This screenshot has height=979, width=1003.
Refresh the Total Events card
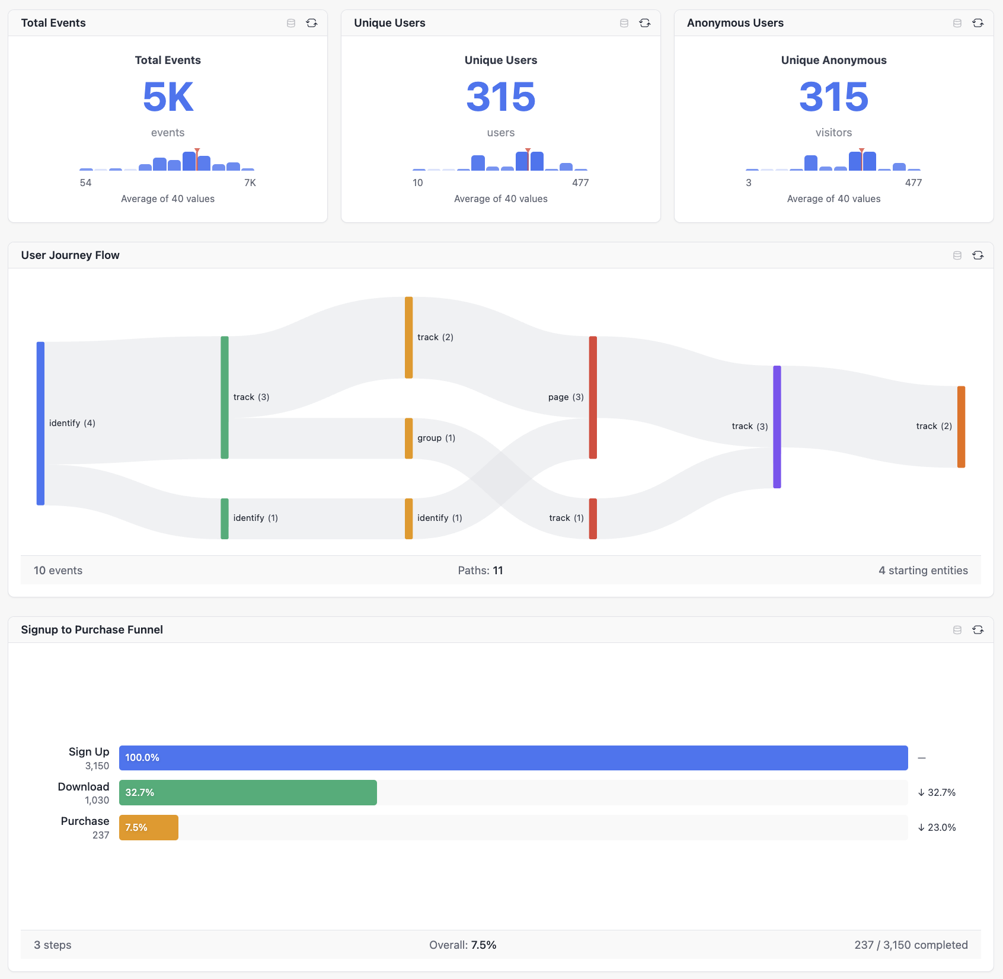tap(312, 23)
